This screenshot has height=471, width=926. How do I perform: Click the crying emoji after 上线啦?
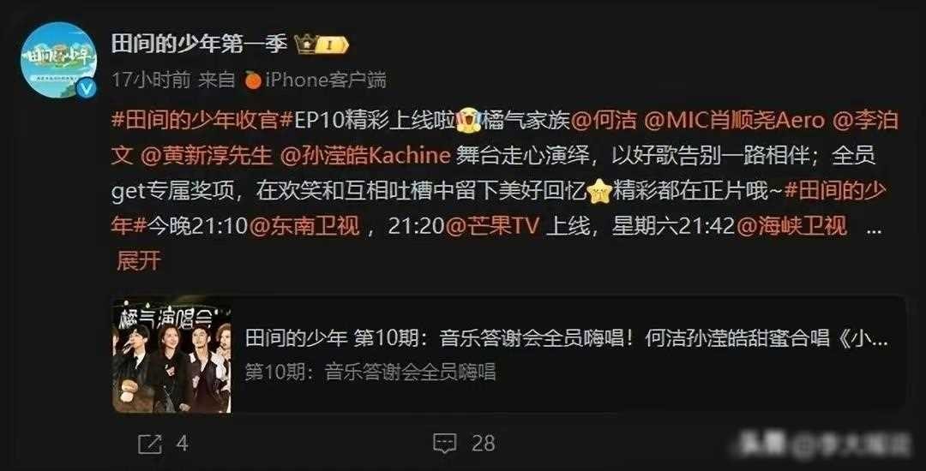tap(469, 120)
